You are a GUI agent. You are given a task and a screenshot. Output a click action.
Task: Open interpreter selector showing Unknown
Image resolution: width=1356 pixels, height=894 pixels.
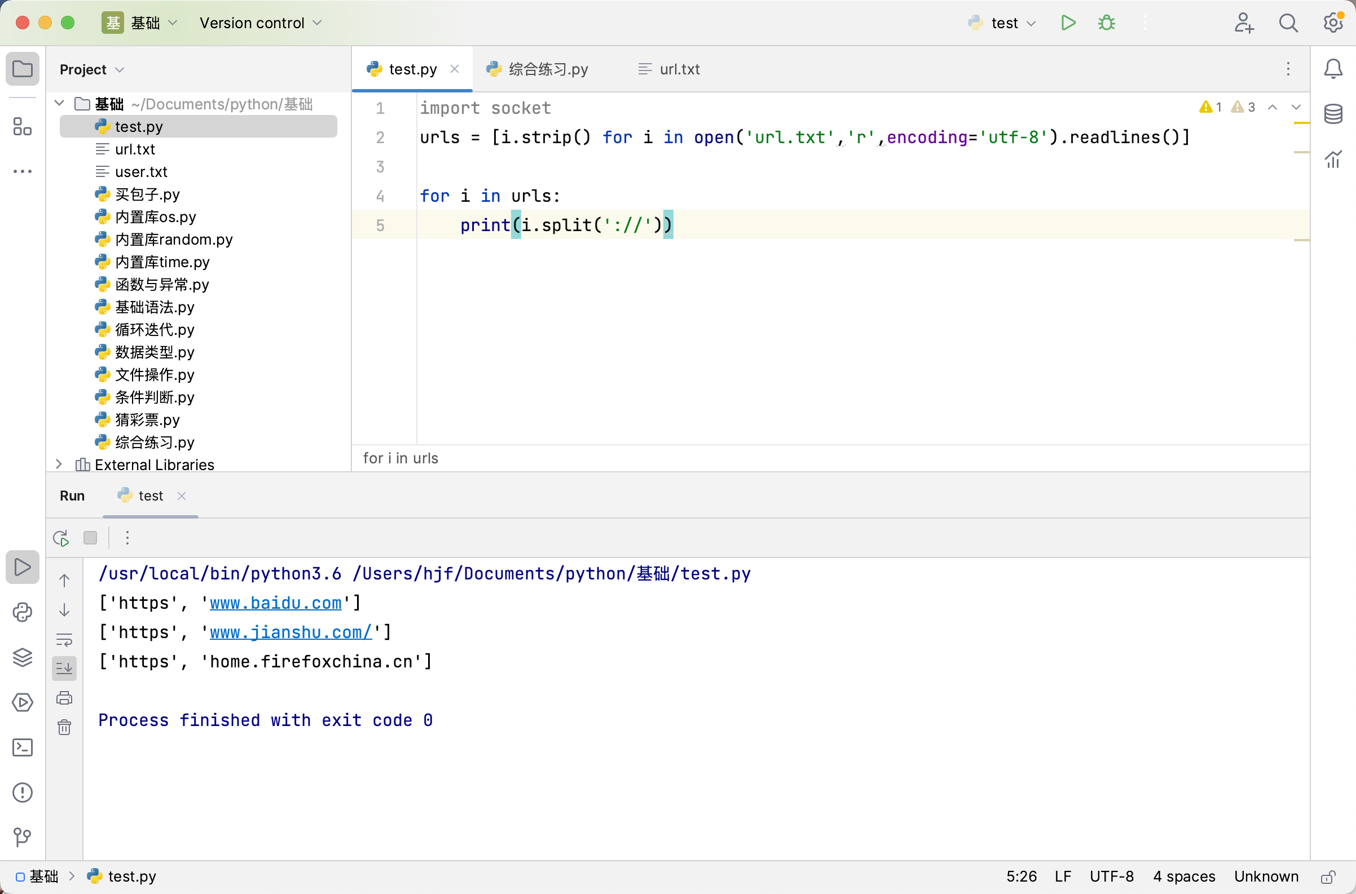[x=1266, y=877]
